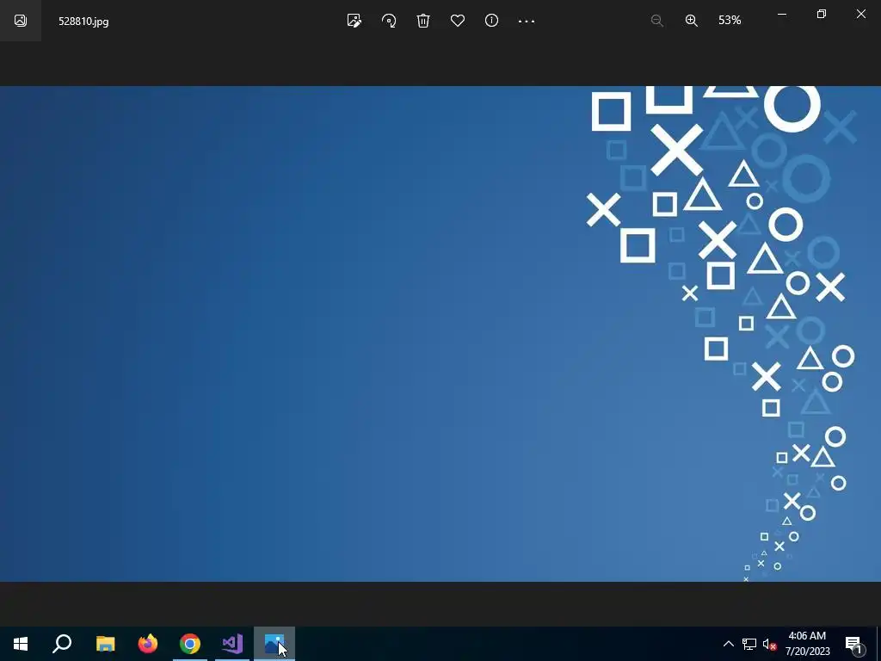Image resolution: width=881 pixels, height=661 pixels.
Task: Close the Photos window
Action: click(860, 14)
